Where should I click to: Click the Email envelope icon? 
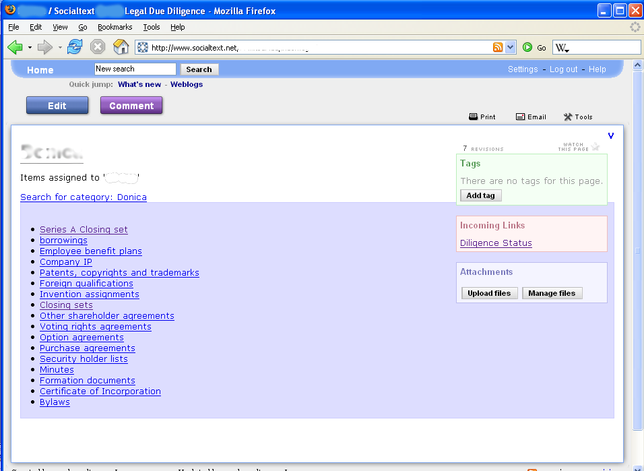pos(521,117)
